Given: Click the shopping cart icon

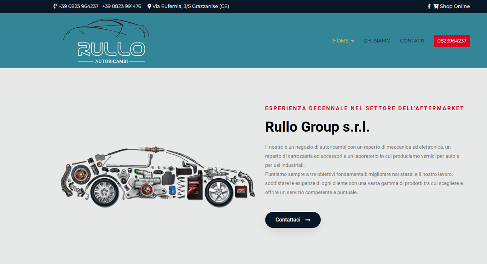Looking at the screenshot, I should (x=436, y=6).
